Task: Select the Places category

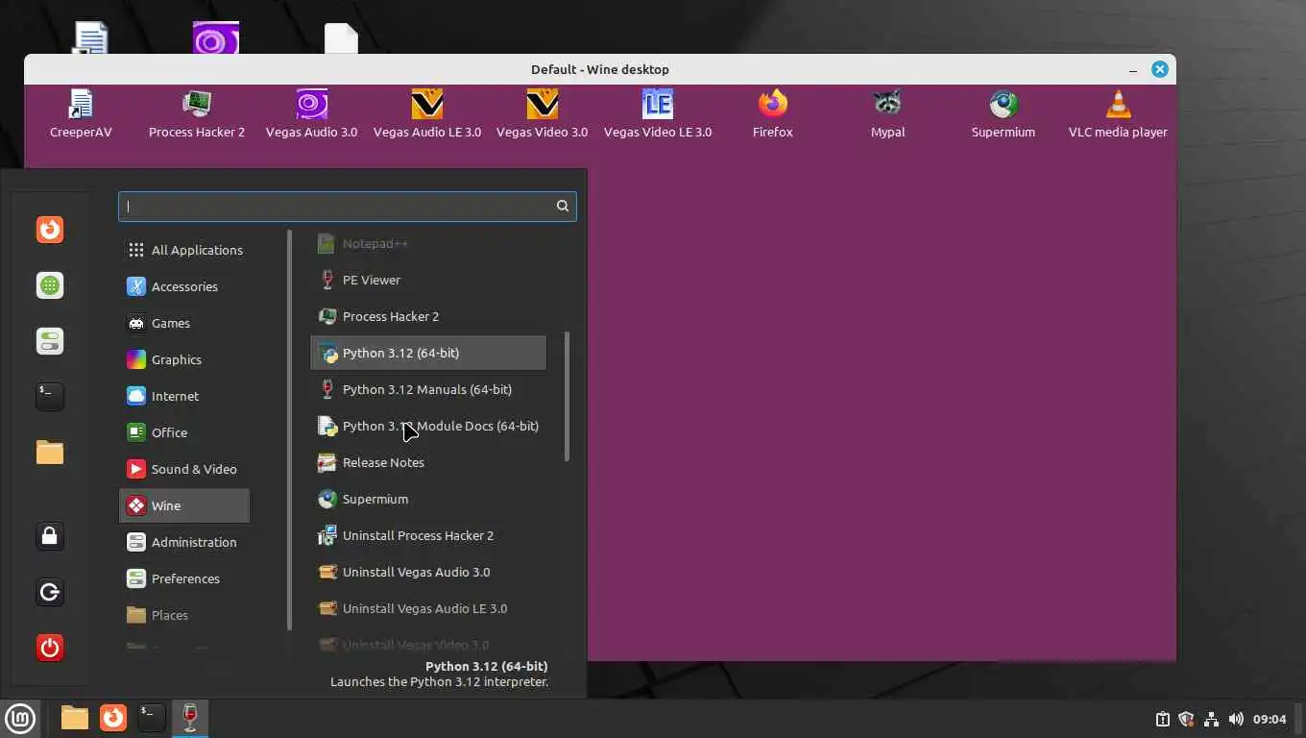Action: 184,615
